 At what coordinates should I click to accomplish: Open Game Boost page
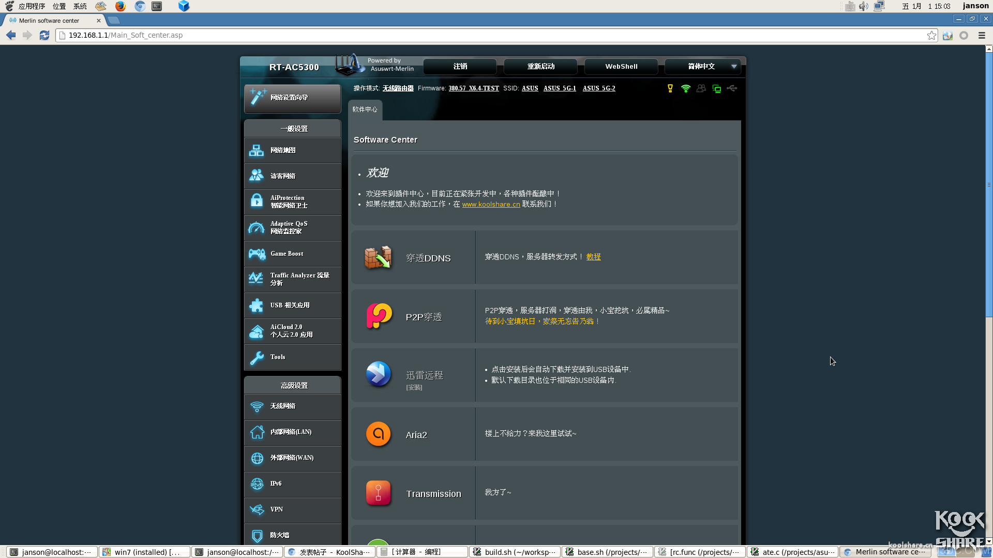[293, 254]
